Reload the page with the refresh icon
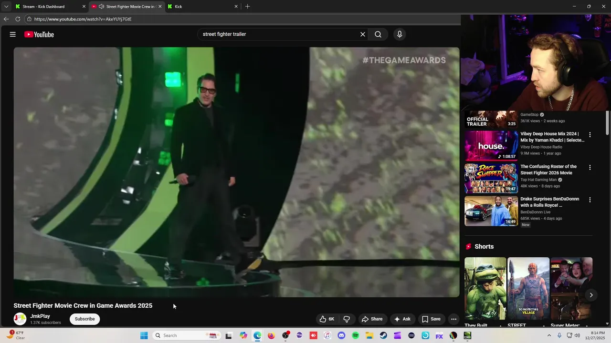Viewport: 611px width, 343px height. 18,19
